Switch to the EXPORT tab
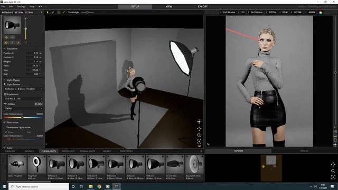Image resolution: width=338 pixels, height=190 pixels. pos(203,7)
